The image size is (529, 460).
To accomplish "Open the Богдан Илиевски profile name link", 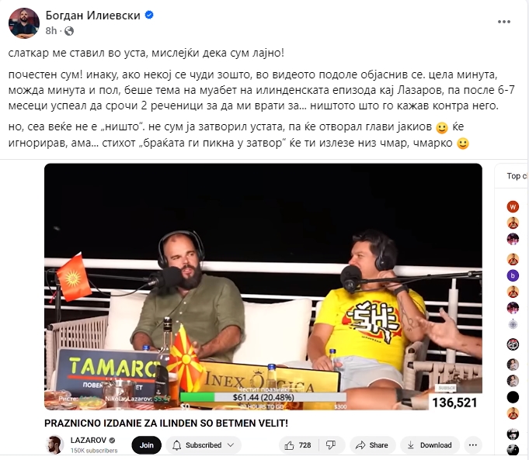I will (93, 16).
